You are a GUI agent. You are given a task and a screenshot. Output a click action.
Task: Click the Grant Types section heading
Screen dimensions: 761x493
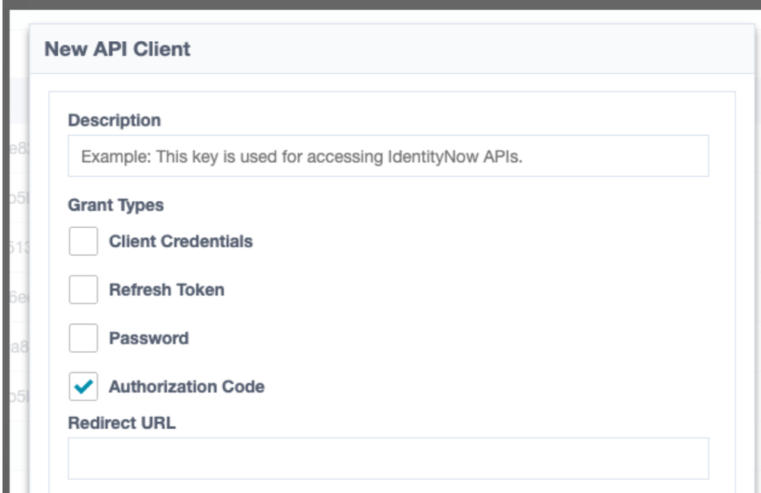[x=116, y=206]
